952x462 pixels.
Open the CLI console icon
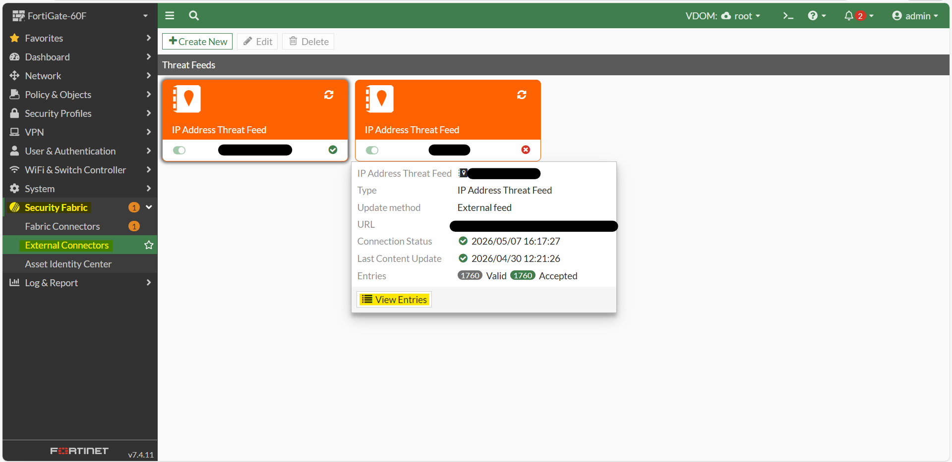tap(788, 16)
